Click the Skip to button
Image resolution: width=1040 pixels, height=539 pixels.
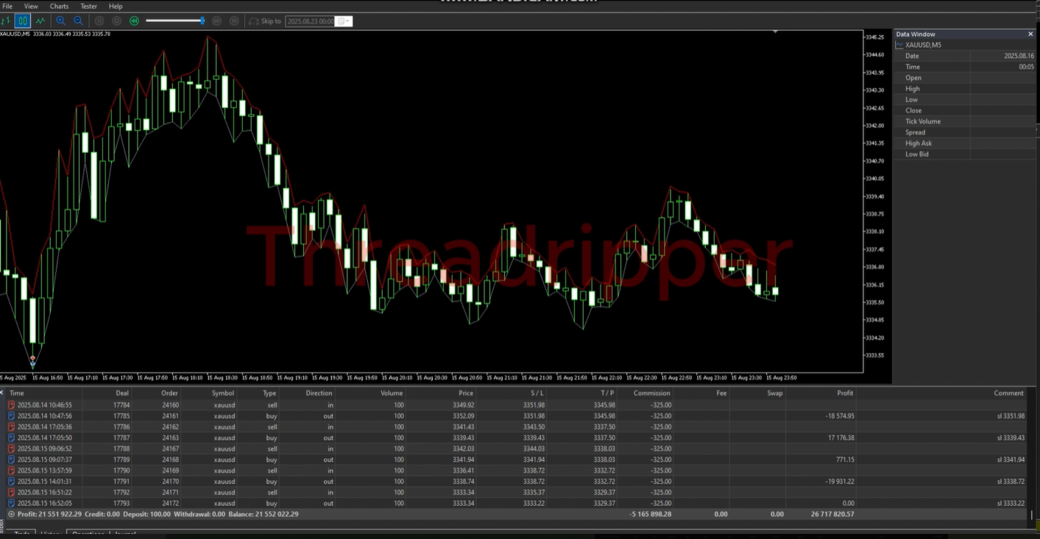265,21
